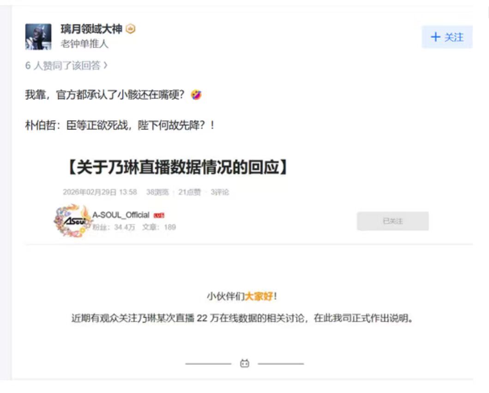Follow the author with the 关注 button
This screenshot has height=393, width=489.
pos(447,37)
